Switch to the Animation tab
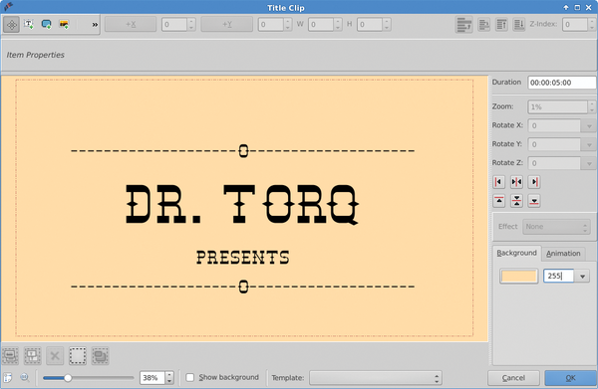This screenshot has width=598, height=389. point(563,254)
